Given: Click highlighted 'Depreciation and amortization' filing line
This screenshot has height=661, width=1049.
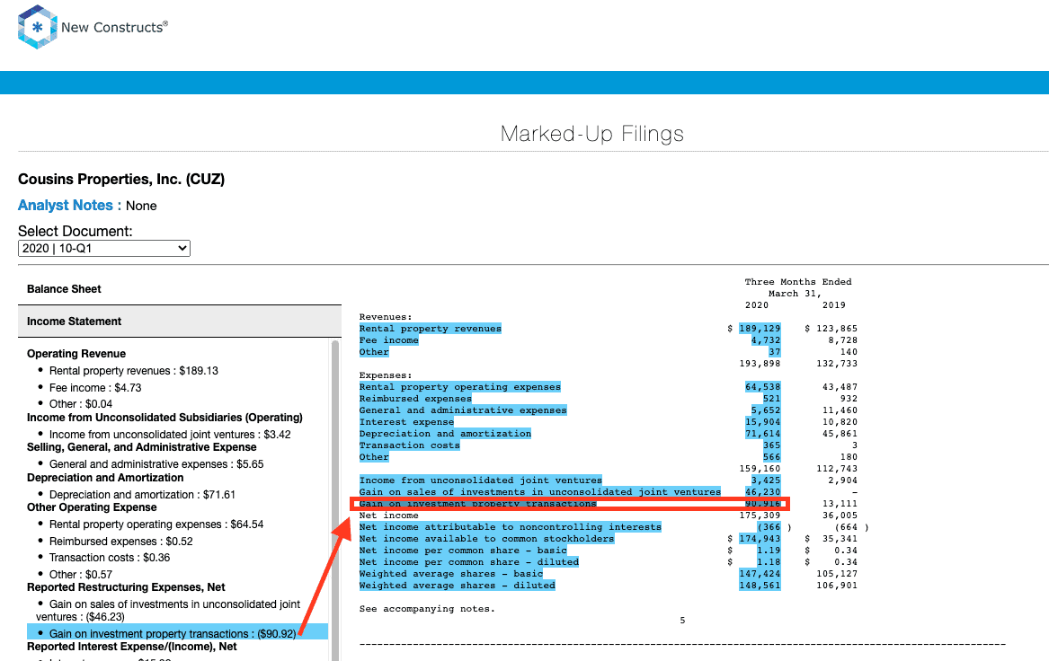Looking at the screenshot, I should [446, 434].
